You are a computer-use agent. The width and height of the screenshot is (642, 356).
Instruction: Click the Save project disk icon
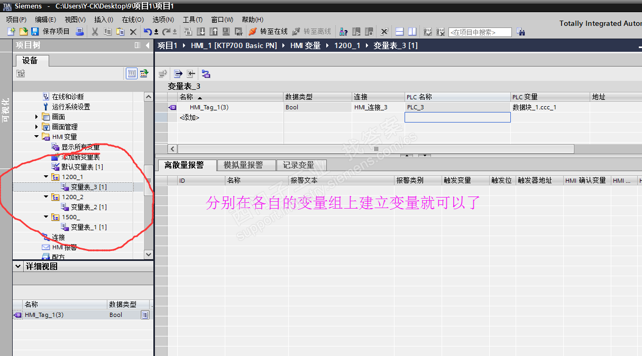[35, 32]
